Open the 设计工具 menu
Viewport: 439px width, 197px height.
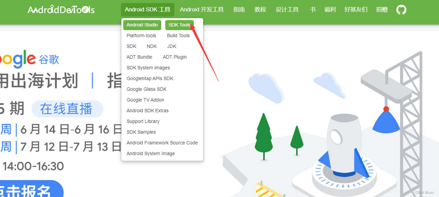[287, 10]
